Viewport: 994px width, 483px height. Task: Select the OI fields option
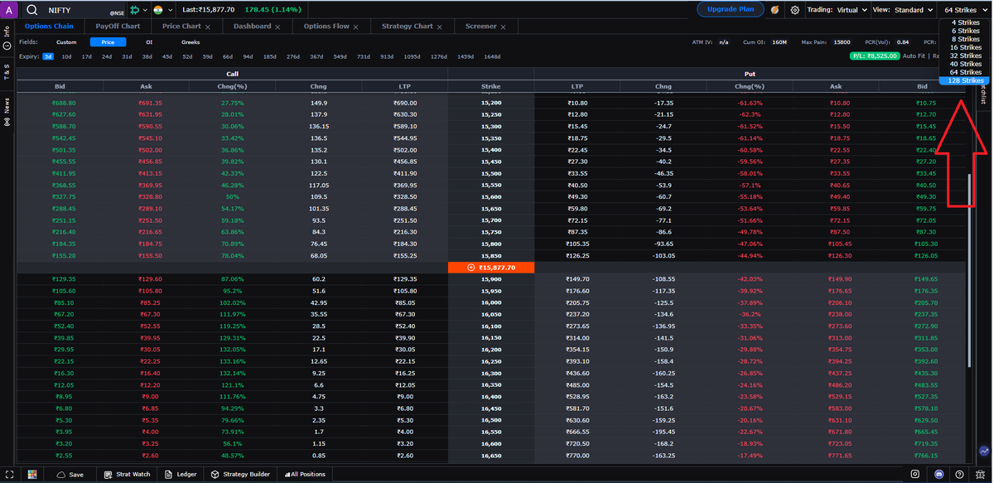pos(149,41)
